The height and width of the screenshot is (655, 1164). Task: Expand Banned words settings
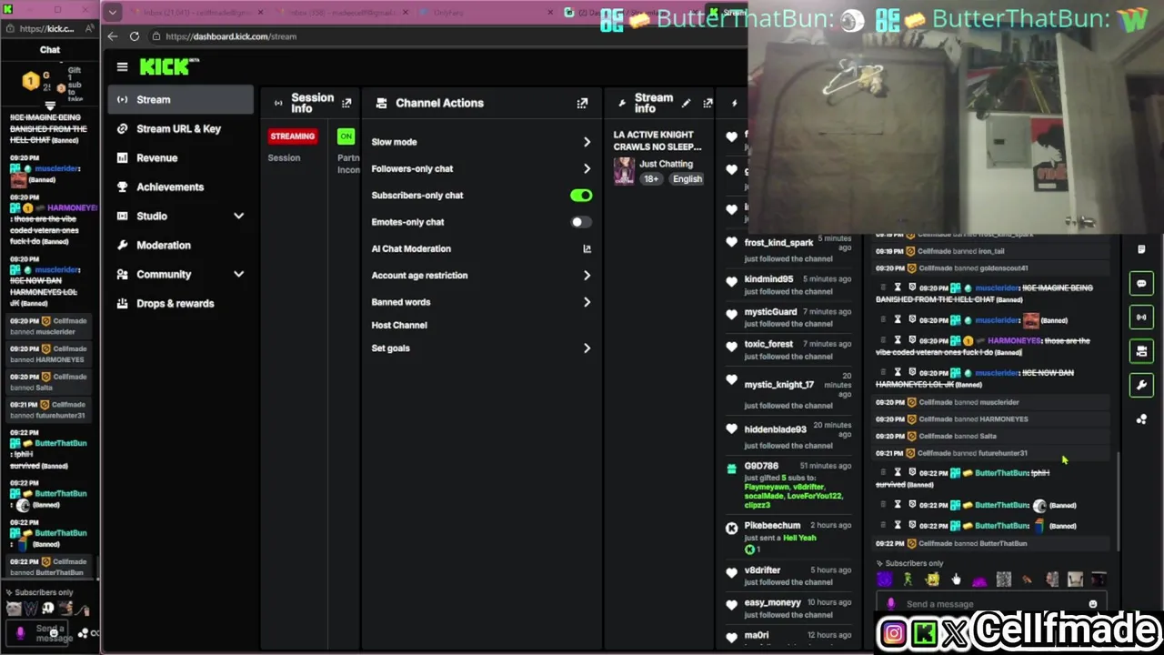point(587,302)
